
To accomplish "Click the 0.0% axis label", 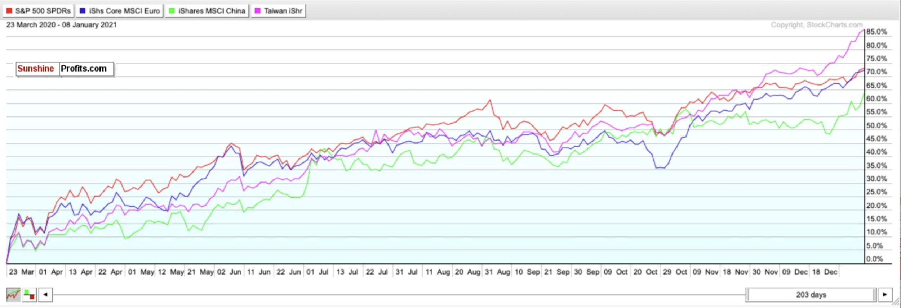I will [874, 259].
